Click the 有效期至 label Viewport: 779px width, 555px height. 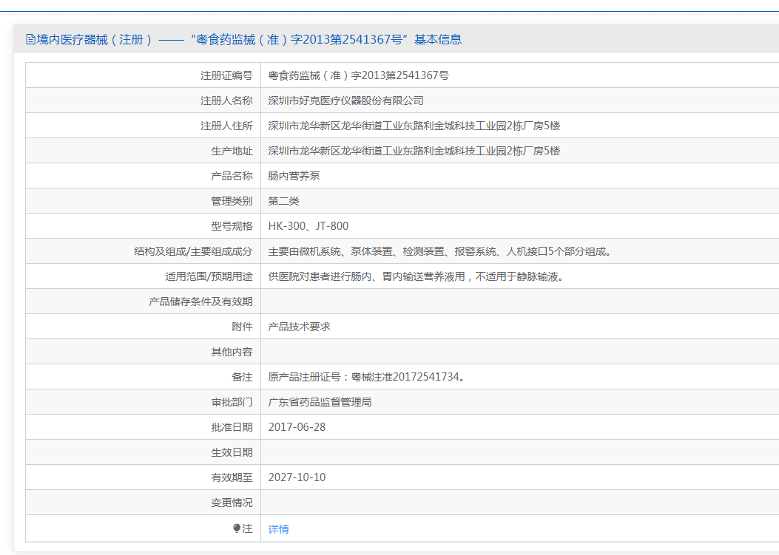[x=232, y=477]
